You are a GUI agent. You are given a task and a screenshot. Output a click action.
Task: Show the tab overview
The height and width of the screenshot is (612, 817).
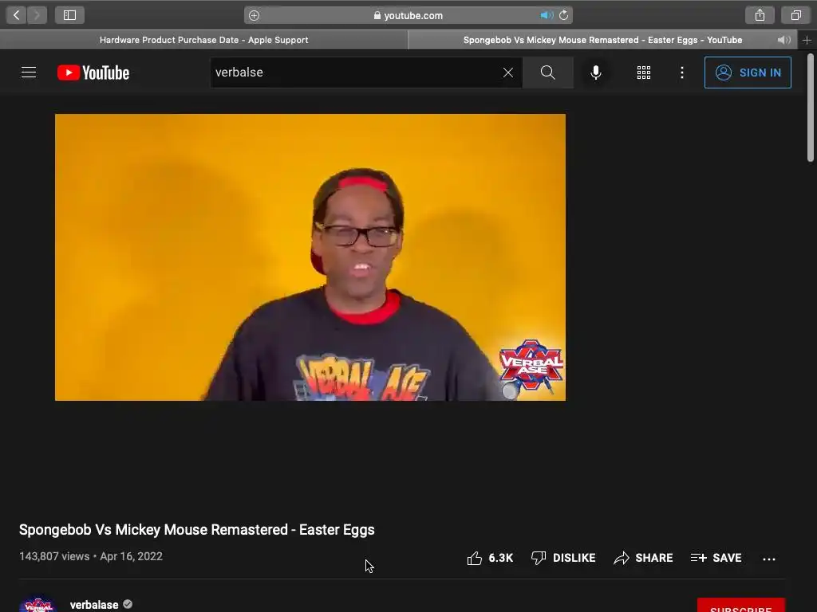pos(795,15)
